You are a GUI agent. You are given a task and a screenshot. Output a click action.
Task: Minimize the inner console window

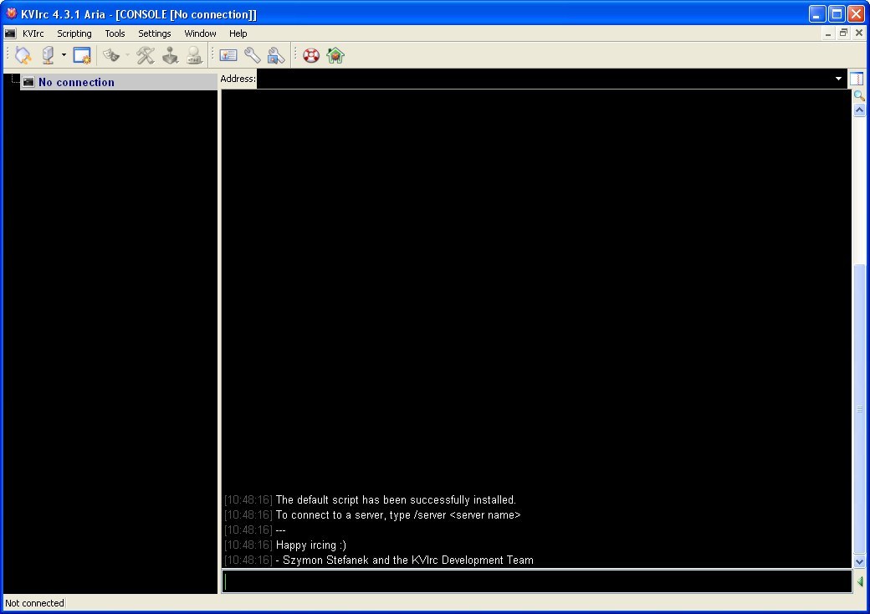point(828,33)
